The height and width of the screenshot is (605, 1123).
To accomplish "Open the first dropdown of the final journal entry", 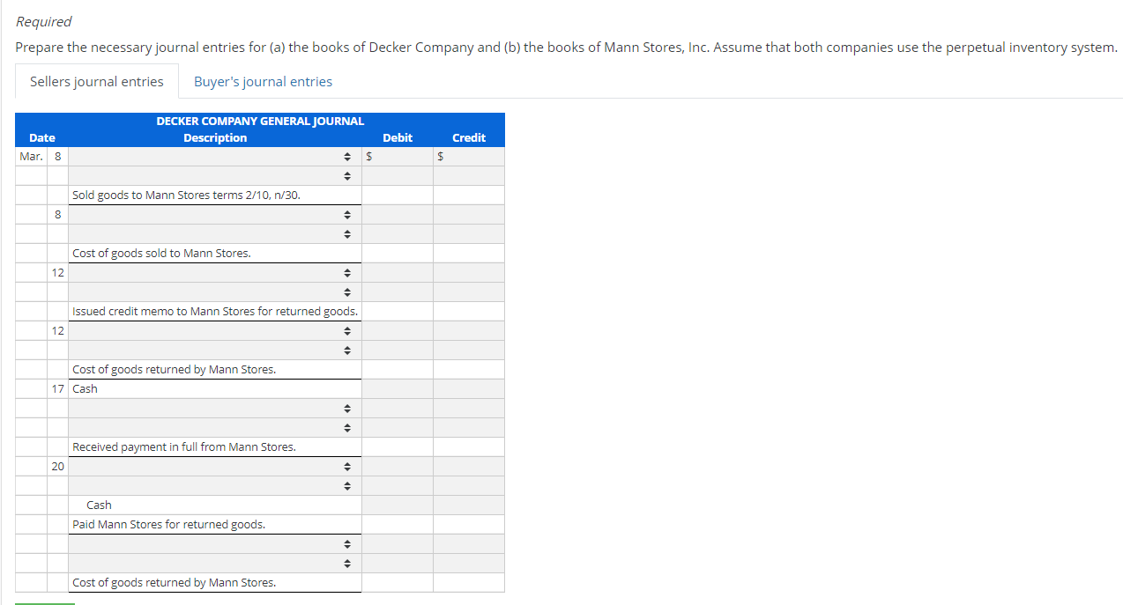I will tap(346, 543).
